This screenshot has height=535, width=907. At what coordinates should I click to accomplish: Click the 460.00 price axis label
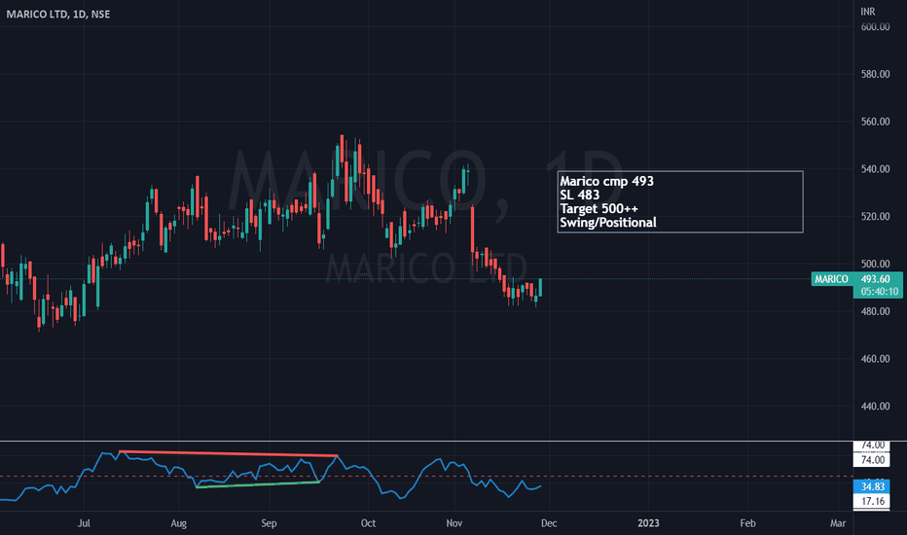[x=875, y=359]
